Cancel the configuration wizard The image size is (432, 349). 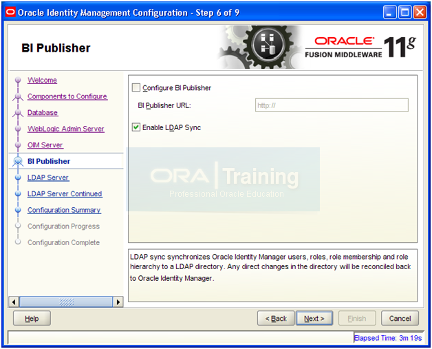point(400,319)
